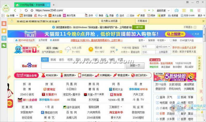
Task: Open the 后台 background tool
Action: pos(131,15)
